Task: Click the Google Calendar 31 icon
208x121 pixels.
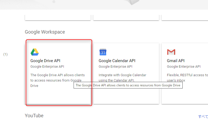Action: tap(103, 52)
